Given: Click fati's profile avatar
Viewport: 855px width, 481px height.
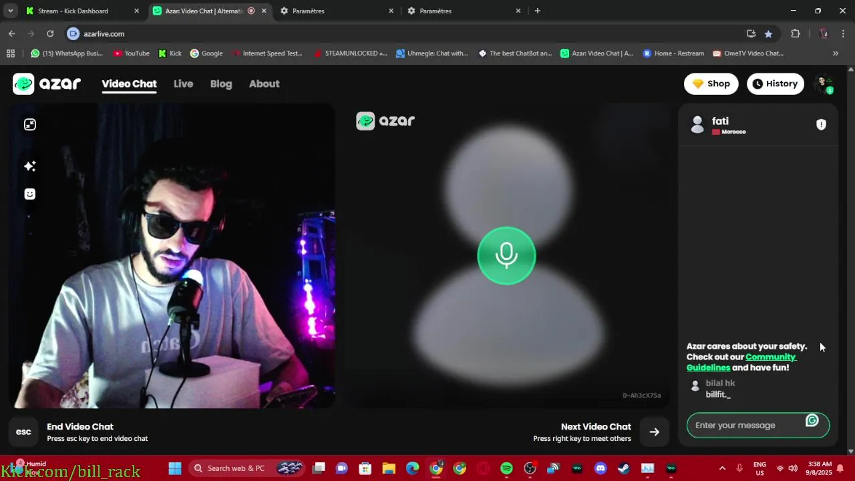Looking at the screenshot, I should [x=697, y=124].
